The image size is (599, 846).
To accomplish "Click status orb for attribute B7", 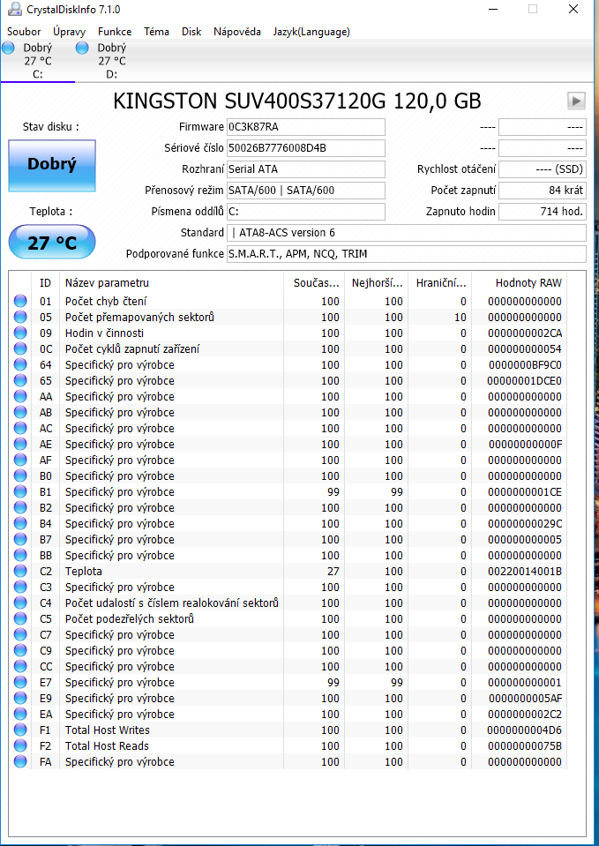I will (x=20, y=539).
